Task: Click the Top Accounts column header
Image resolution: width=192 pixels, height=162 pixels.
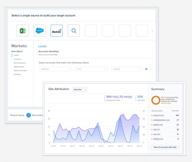Action: (x=157, y=111)
